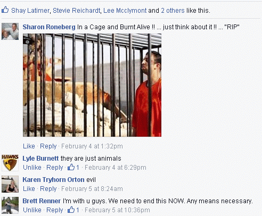Like Sharon Roneberg's comment
The image size is (262, 216).
[x=29, y=146]
